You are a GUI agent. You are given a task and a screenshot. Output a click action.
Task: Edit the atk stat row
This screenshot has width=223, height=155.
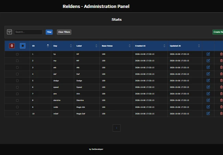(208, 67)
